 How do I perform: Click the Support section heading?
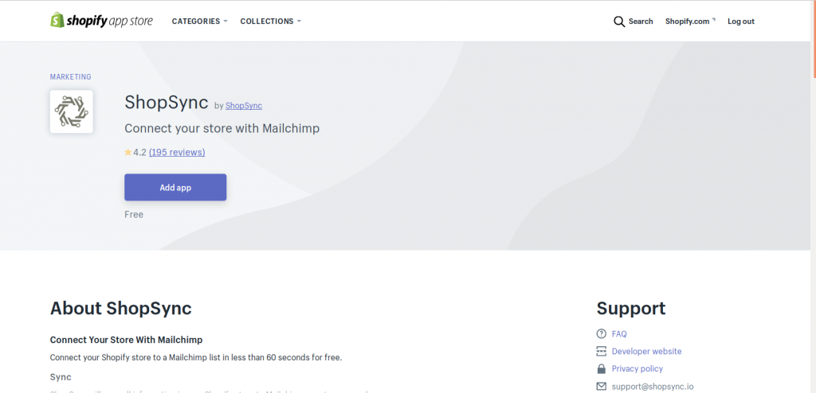point(631,308)
